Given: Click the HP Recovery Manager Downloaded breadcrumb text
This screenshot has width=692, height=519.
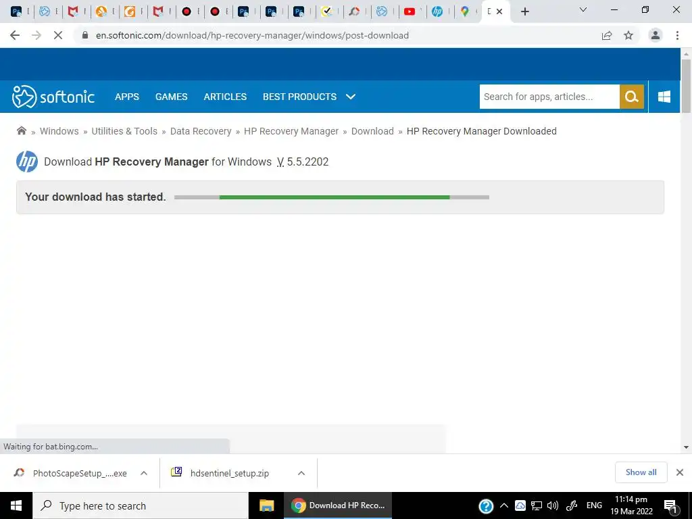Looking at the screenshot, I should (481, 131).
